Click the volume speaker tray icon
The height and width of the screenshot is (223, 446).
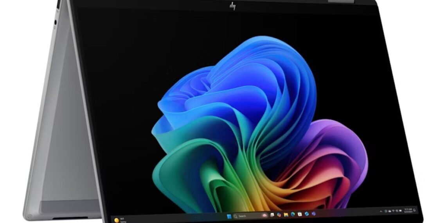[397, 211]
